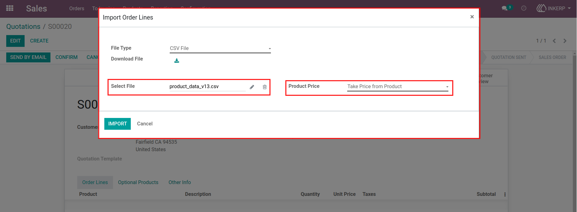The width and height of the screenshot is (577, 212).
Task: Go to the next record arrow
Action: tap(565, 41)
